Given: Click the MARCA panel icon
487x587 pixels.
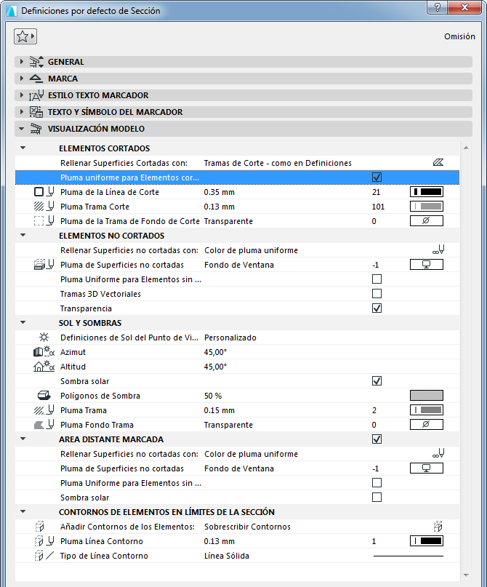Looking at the screenshot, I should pyautogui.click(x=36, y=79).
